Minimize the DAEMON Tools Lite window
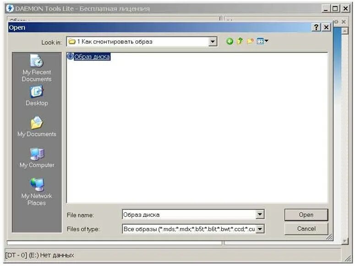The width and height of the screenshot is (355, 266). 326,9
